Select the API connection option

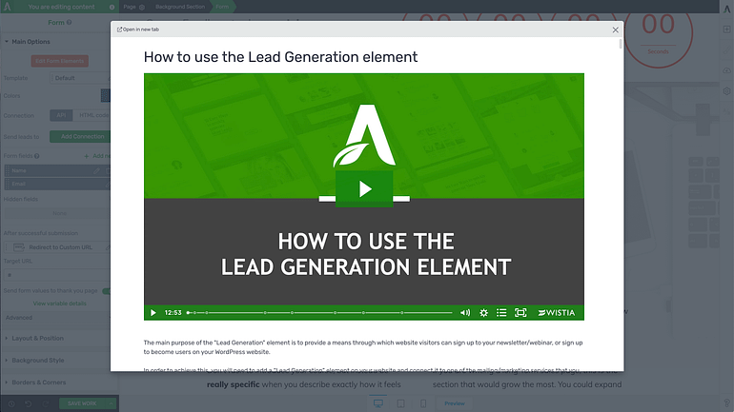click(x=61, y=115)
